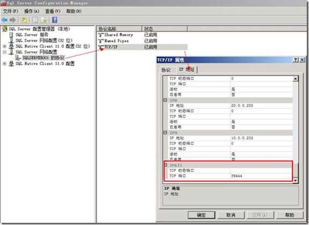Viewport: 309px width, 225px height.
Task: Collapse the IP group containing 10.0.0.203
Action: coord(166,133)
